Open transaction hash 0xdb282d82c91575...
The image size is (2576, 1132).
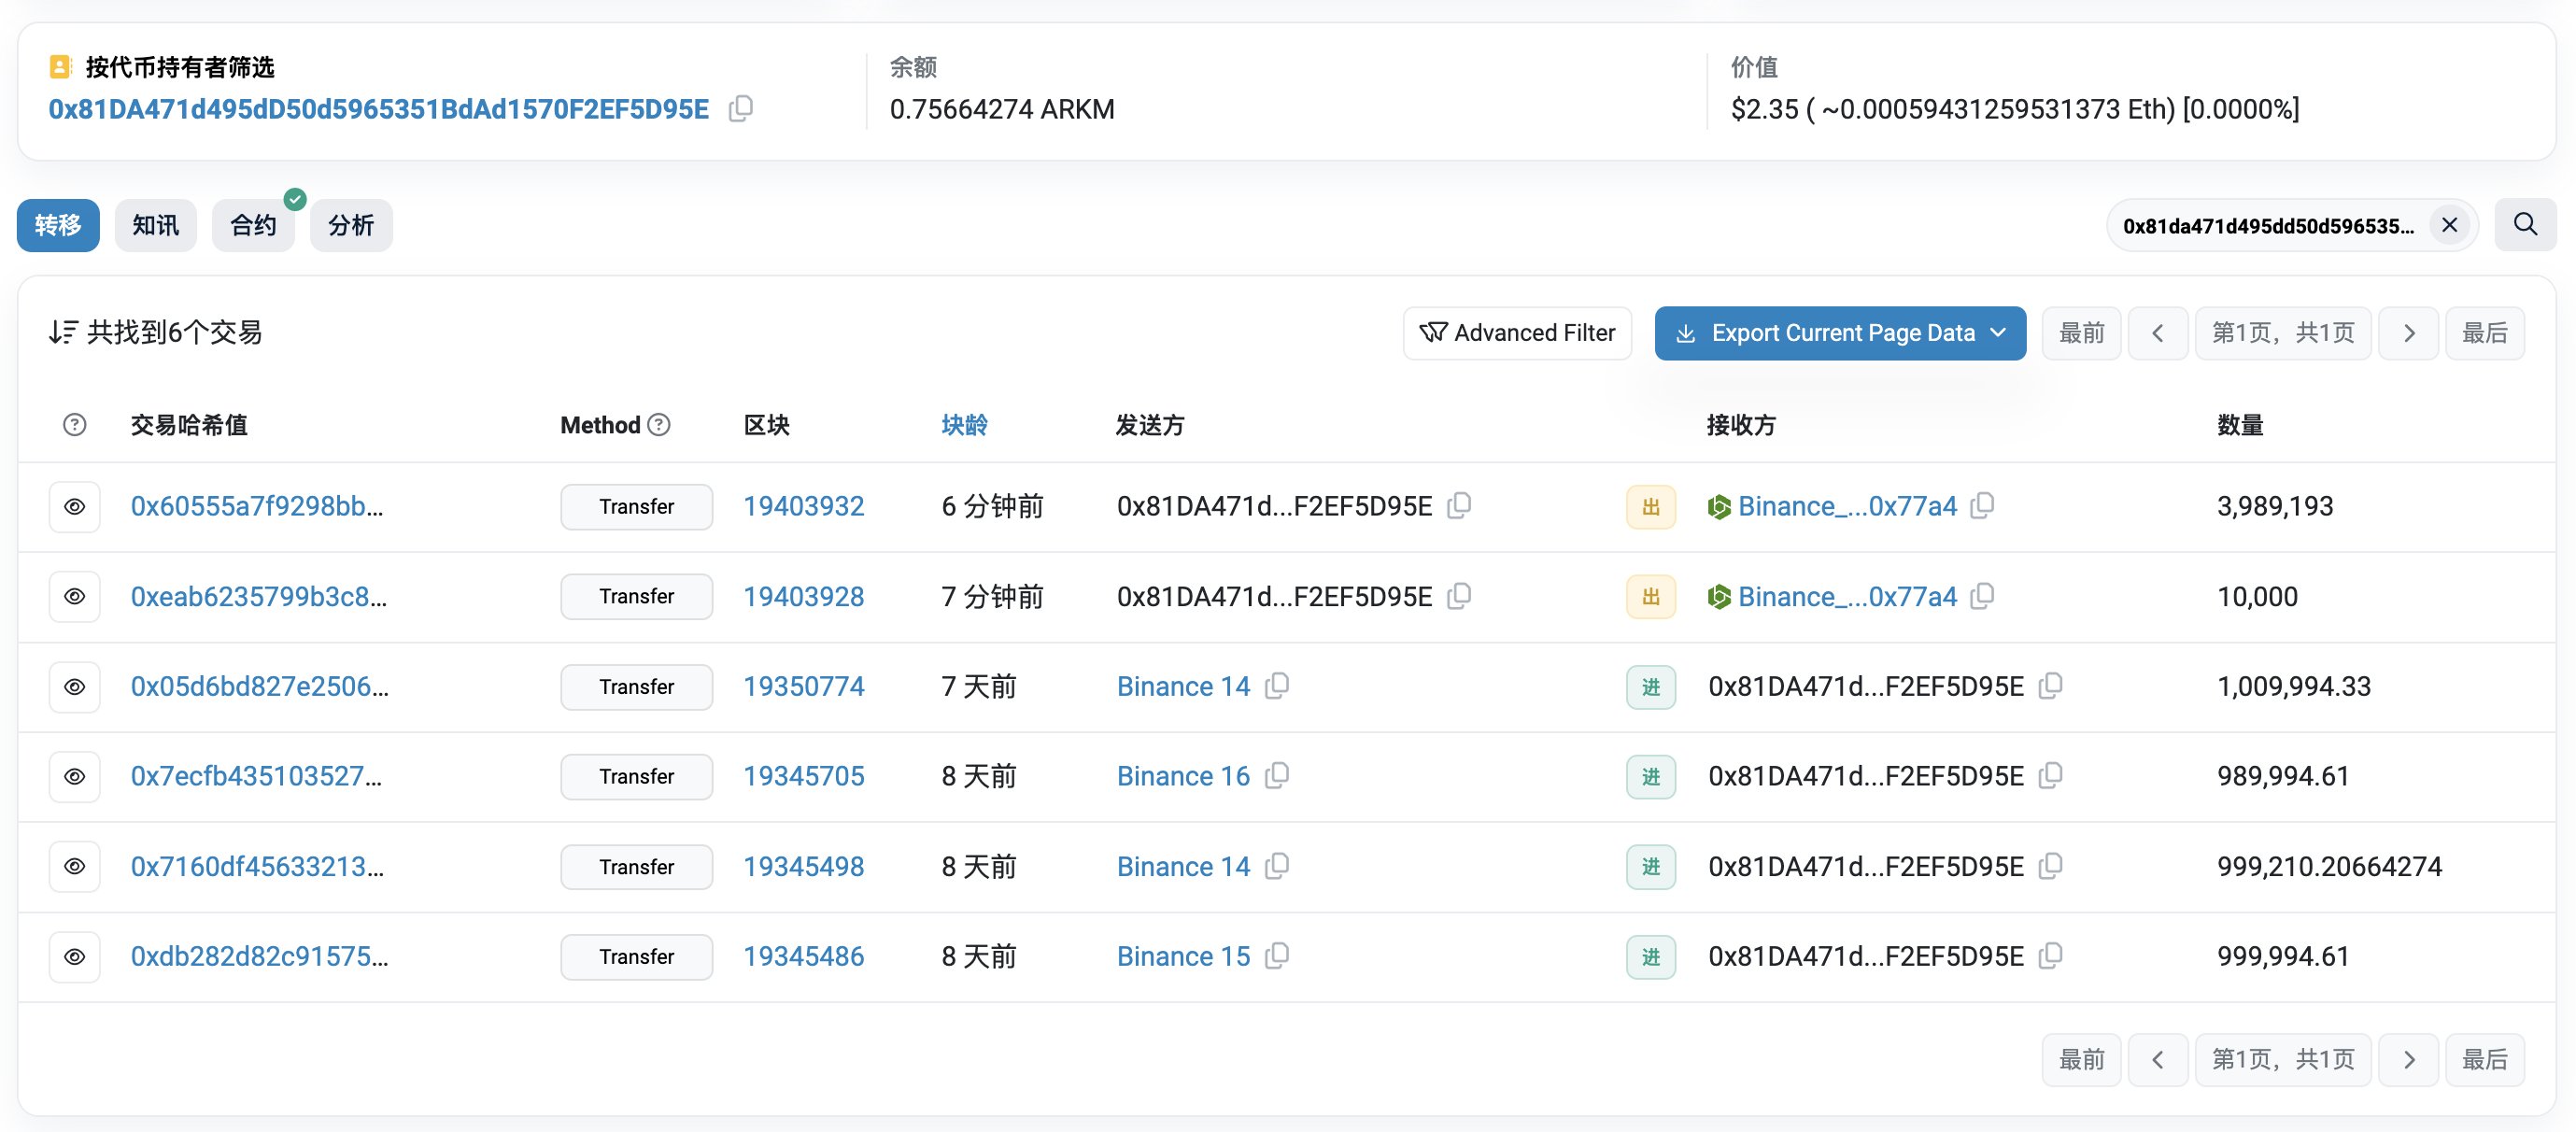[x=260, y=957]
